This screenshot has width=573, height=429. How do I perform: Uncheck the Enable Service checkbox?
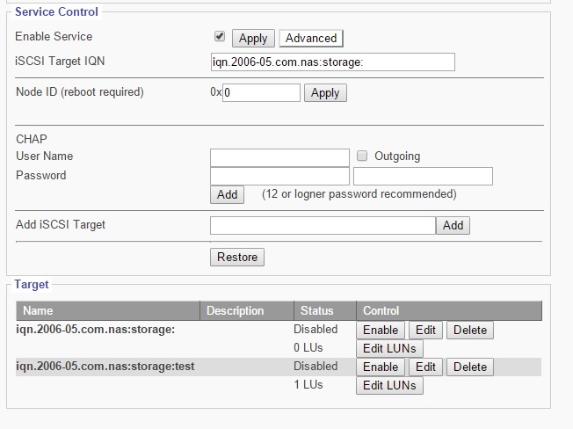tap(220, 37)
